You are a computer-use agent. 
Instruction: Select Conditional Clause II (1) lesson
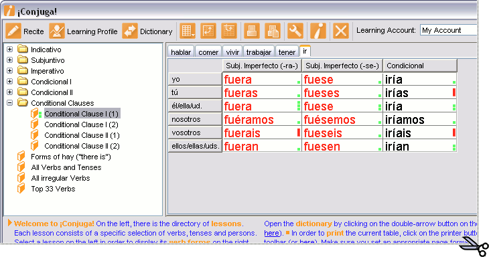82,135
